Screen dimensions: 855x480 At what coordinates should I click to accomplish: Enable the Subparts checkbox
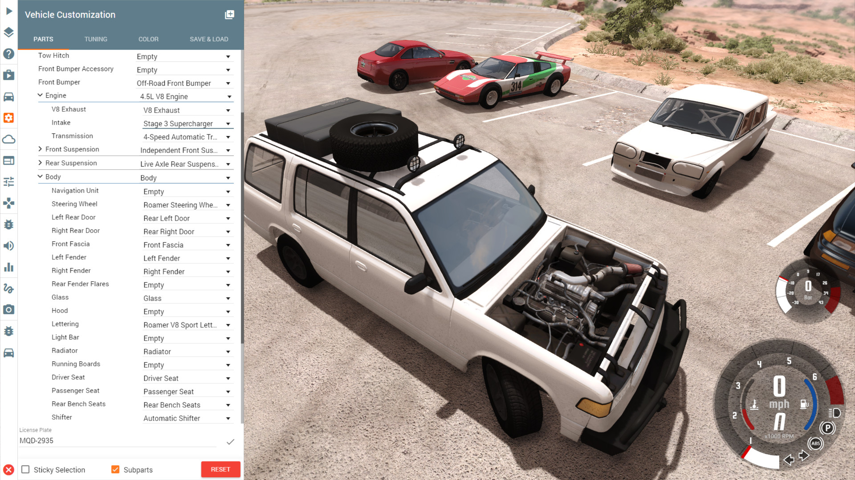[x=114, y=469]
